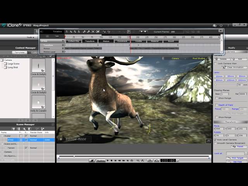Select the Circle & Dolly01 camera thumbnail
This screenshot has height=186, width=248.
38,65
